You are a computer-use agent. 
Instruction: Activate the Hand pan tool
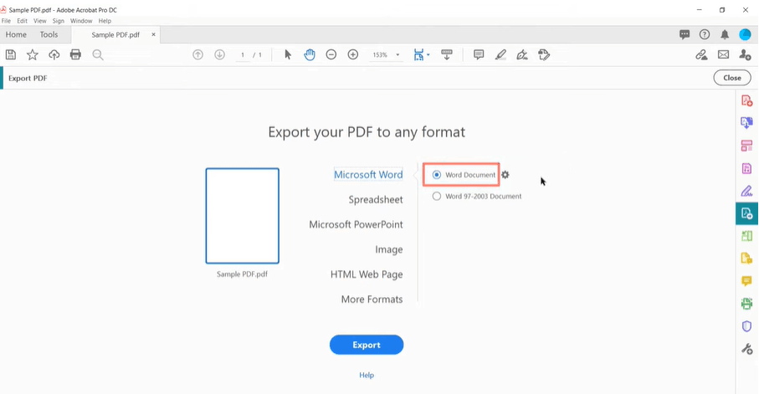click(x=310, y=54)
